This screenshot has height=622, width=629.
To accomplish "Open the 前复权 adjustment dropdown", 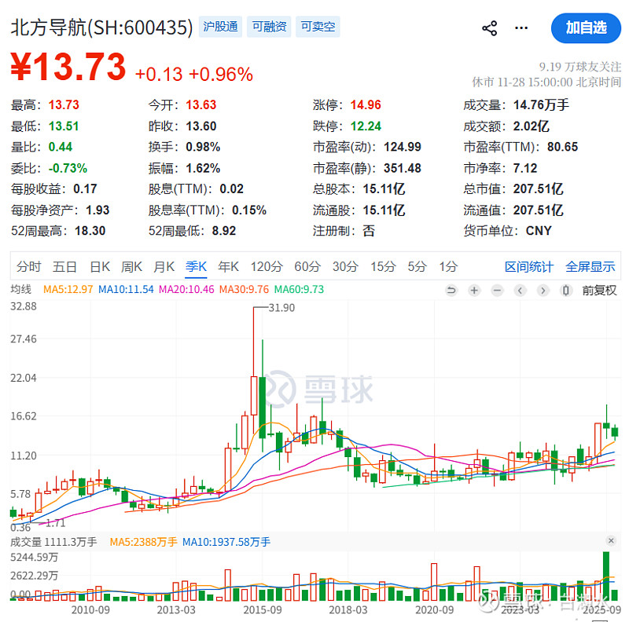I will pyautogui.click(x=599, y=290).
